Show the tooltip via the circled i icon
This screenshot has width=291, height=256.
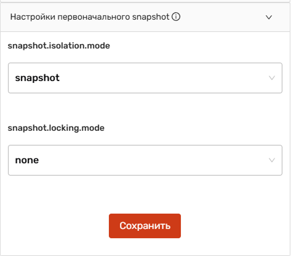tap(176, 17)
